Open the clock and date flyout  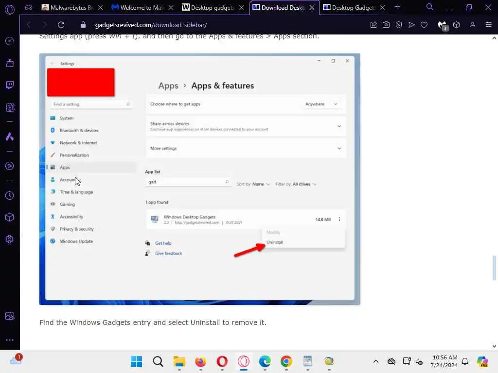click(x=445, y=361)
